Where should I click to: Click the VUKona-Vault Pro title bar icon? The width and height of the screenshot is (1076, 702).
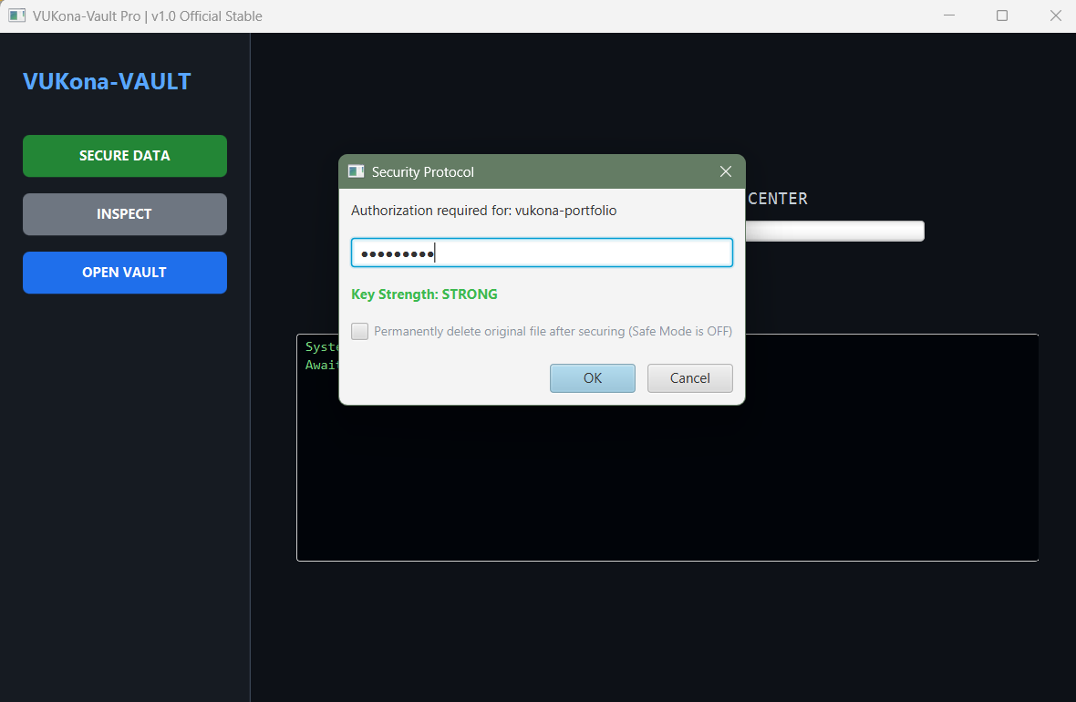[16, 15]
